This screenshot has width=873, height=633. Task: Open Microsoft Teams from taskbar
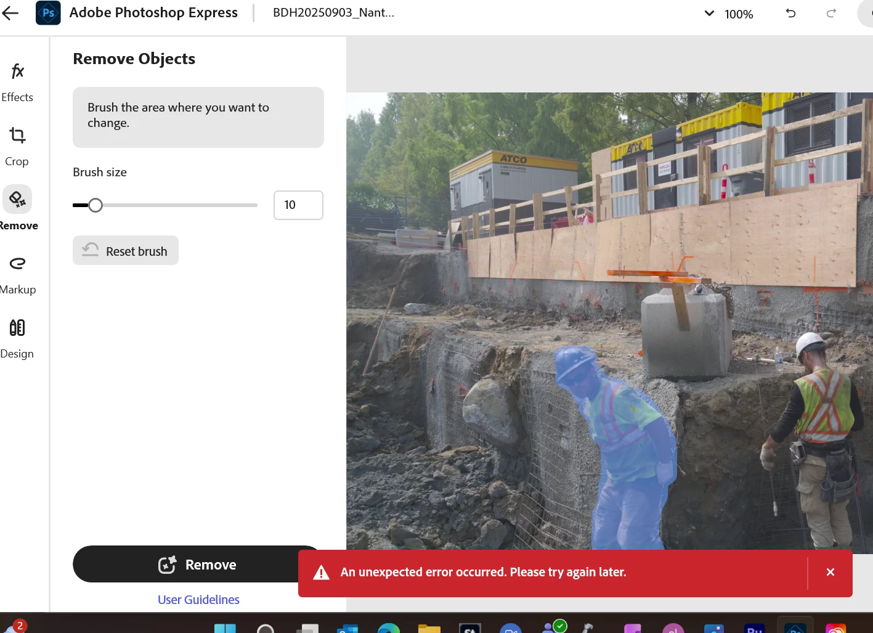(x=554, y=627)
